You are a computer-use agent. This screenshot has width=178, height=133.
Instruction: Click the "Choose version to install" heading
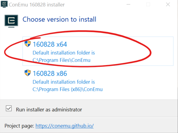point(59,19)
